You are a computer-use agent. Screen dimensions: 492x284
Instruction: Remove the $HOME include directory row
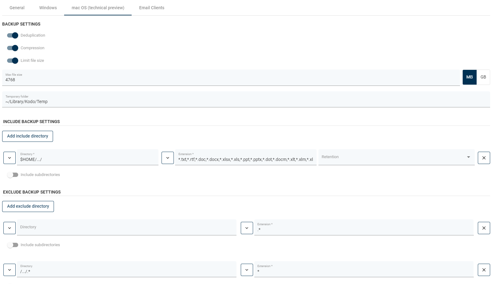coord(484,158)
